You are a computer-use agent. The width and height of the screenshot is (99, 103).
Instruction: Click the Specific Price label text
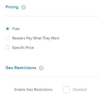[x=23, y=48]
